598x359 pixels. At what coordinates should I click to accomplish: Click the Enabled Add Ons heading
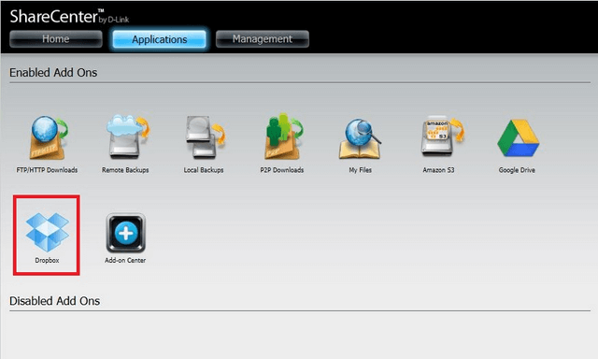click(53, 73)
